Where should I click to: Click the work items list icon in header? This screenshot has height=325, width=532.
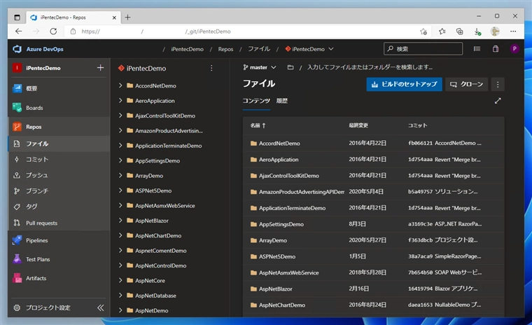click(x=477, y=49)
